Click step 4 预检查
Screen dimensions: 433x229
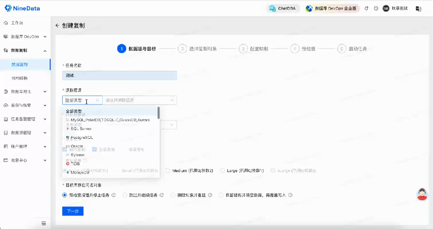point(303,49)
